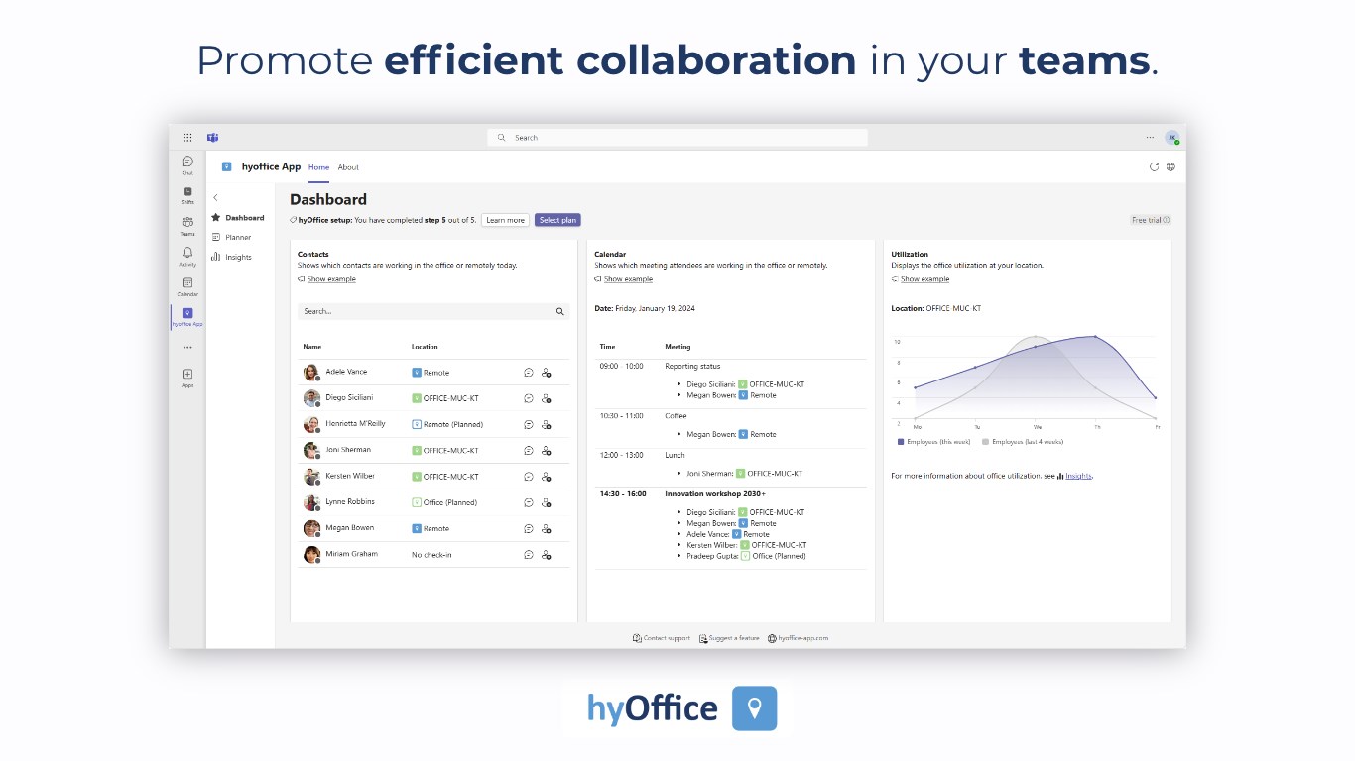The image size is (1355, 761).
Task: Open more apps ellipsis in sidebar
Action: (187, 348)
